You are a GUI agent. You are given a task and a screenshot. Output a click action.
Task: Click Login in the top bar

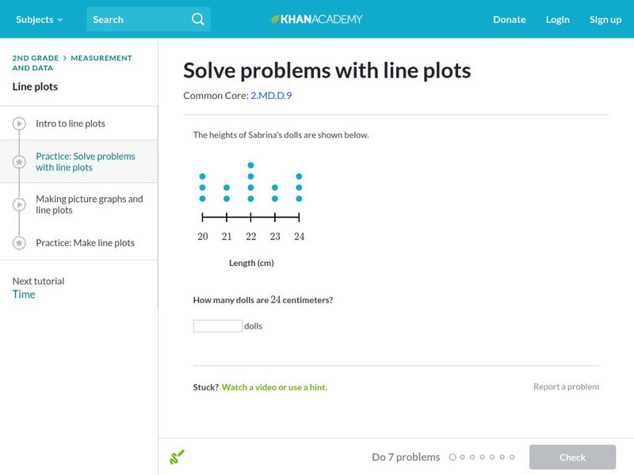pyautogui.click(x=558, y=19)
